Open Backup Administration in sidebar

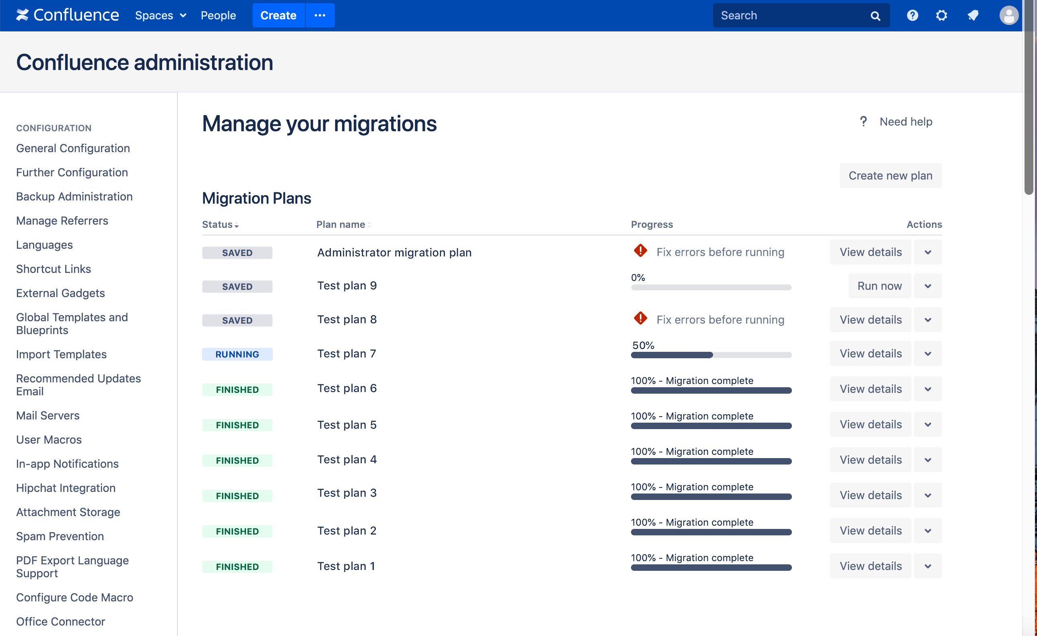[x=74, y=196]
